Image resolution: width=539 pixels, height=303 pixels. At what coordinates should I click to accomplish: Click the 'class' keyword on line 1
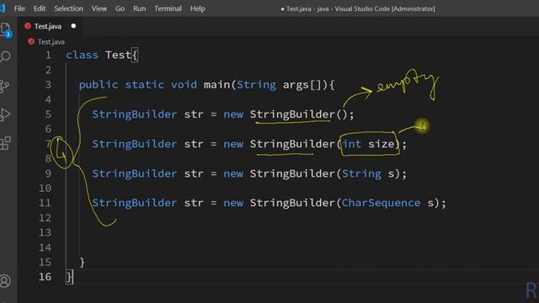83,55
